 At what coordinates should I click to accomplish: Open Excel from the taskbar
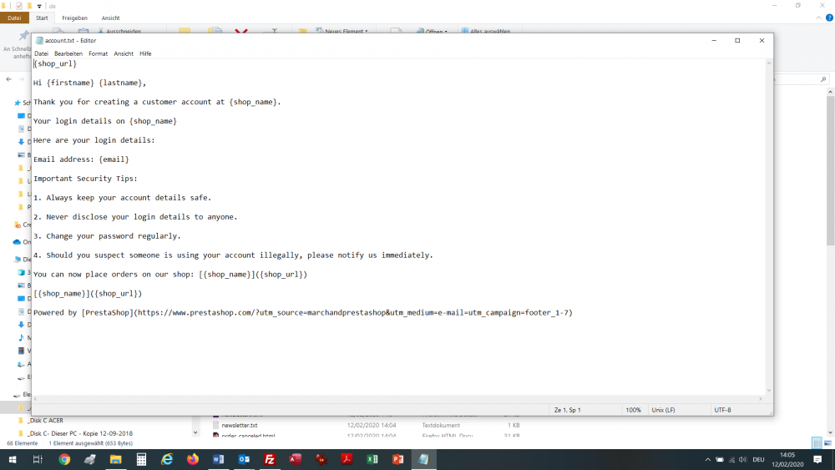[372, 459]
